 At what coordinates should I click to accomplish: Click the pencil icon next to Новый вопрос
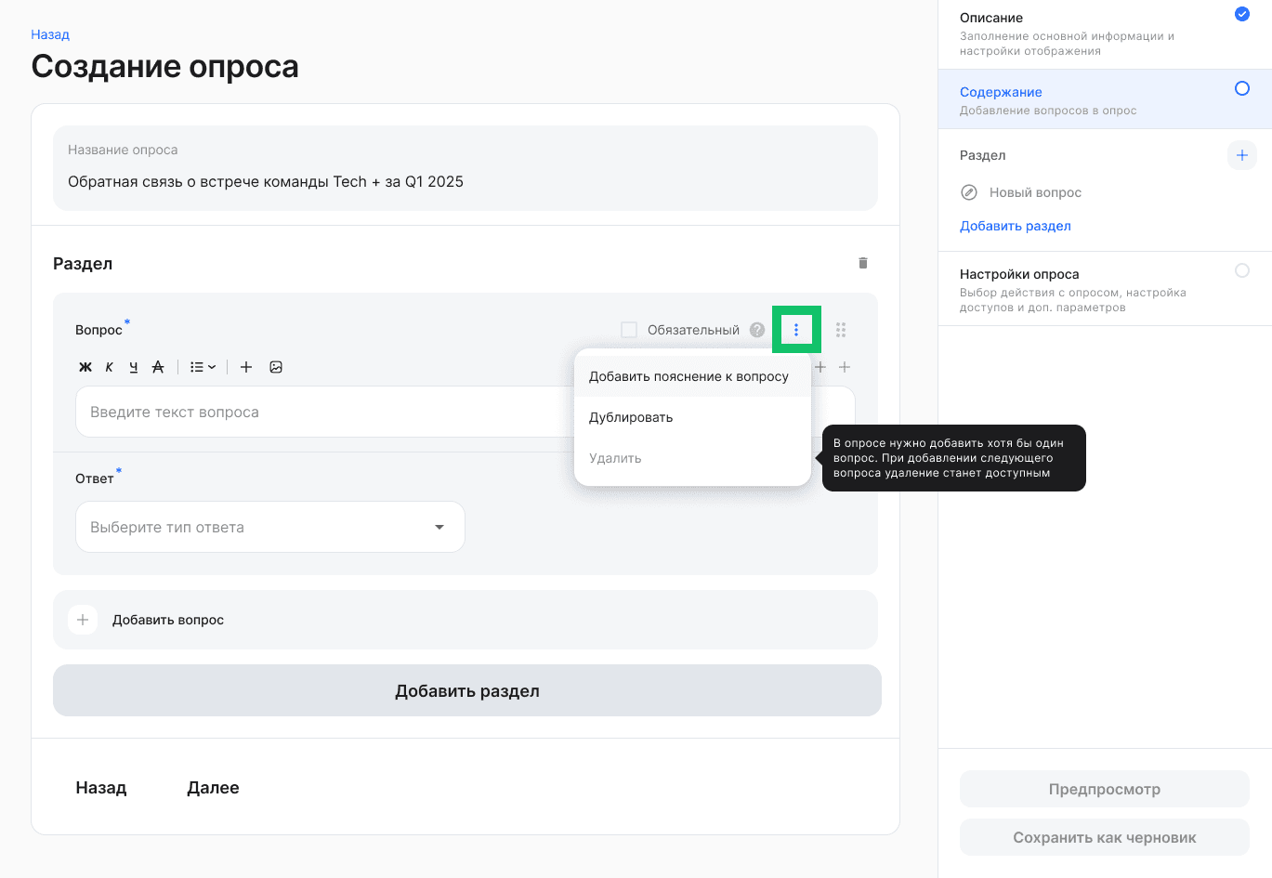pyautogui.click(x=969, y=192)
